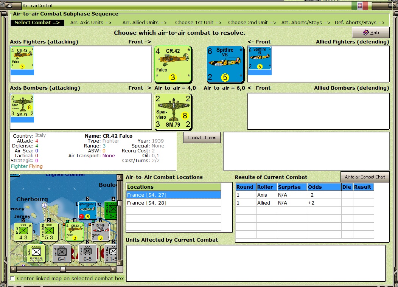Image resolution: width=398 pixels, height=287 pixels.
Task: Click the map's horizontal scrollbar thumb
Action: click(63, 269)
